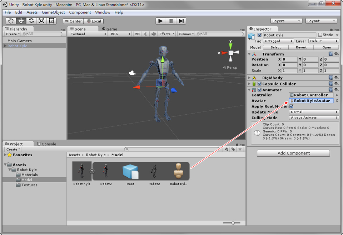Switch the Scene view to 2D mode

137,33
